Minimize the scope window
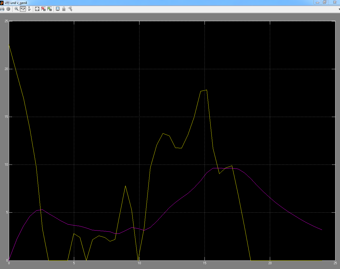The width and height of the screenshot is (340, 269). click(318, 2)
